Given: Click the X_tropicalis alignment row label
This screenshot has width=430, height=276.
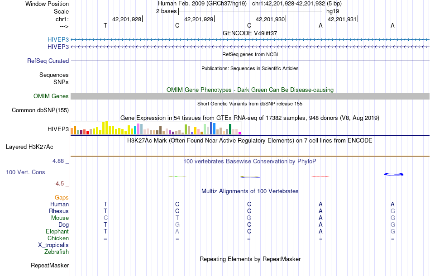Looking at the screenshot, I should [53, 245].
